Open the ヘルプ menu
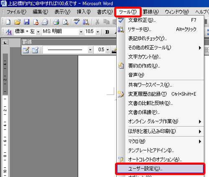The width and height of the screenshot is (209, 177). click(x=202, y=12)
